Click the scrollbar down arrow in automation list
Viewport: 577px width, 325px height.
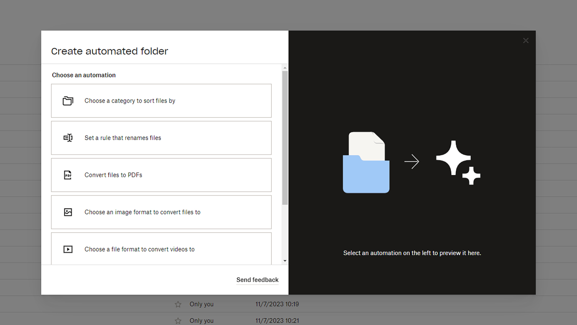[285, 261]
